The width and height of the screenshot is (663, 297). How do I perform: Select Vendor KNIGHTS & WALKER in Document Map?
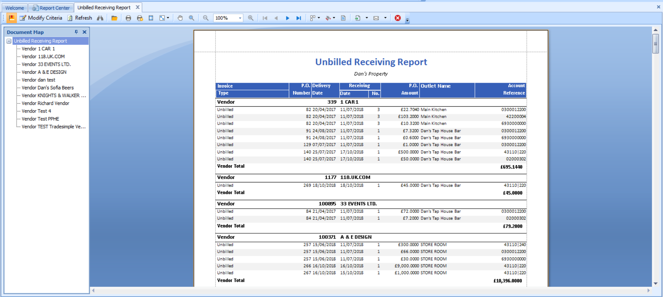click(x=54, y=96)
